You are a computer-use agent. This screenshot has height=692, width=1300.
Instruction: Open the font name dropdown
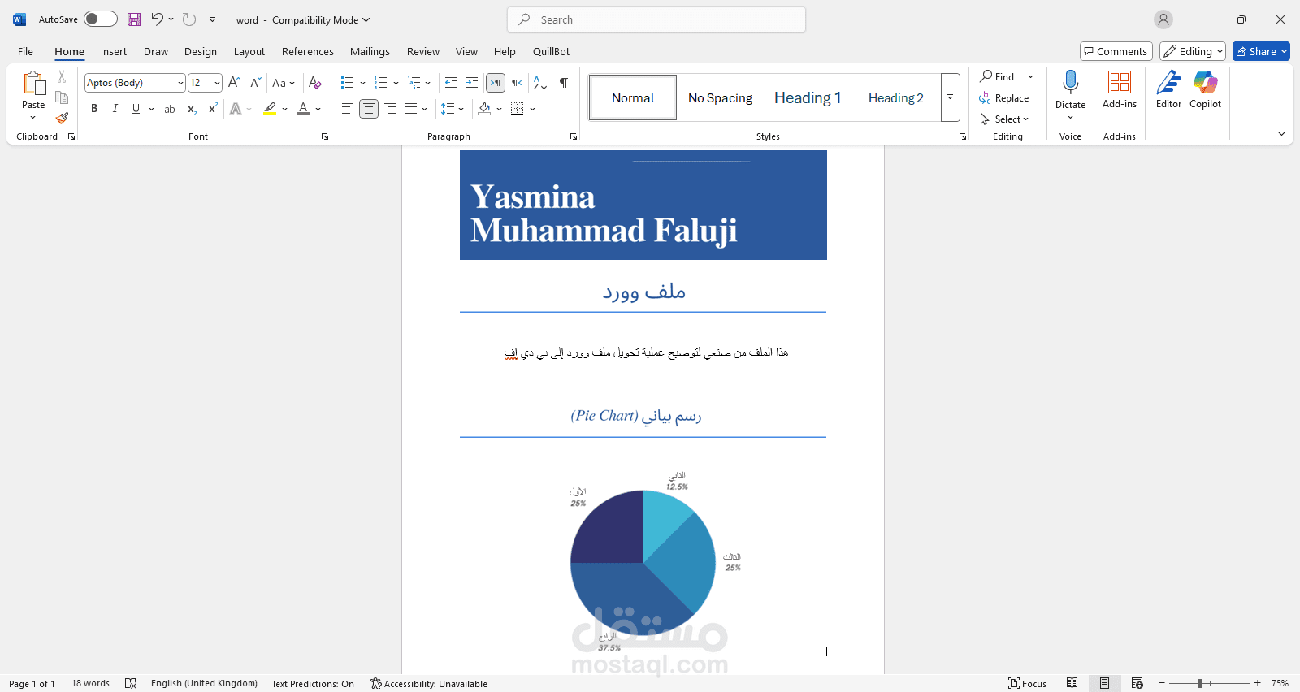180,83
